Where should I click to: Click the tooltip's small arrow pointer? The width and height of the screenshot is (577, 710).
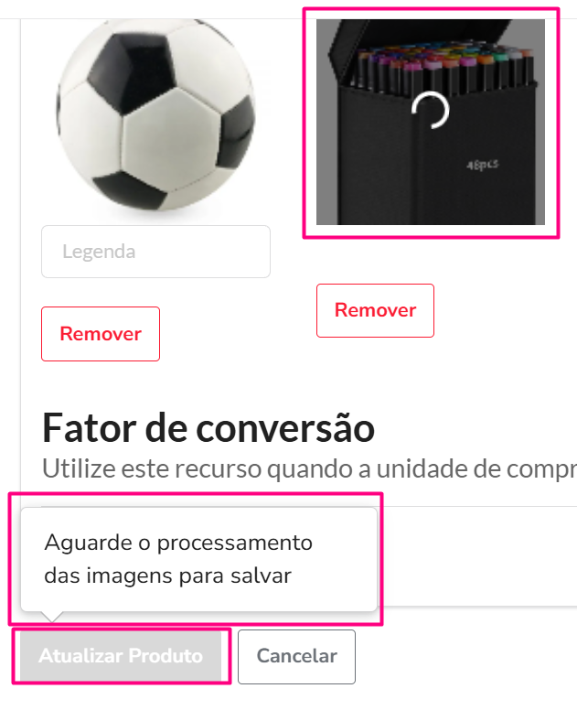coord(51,617)
